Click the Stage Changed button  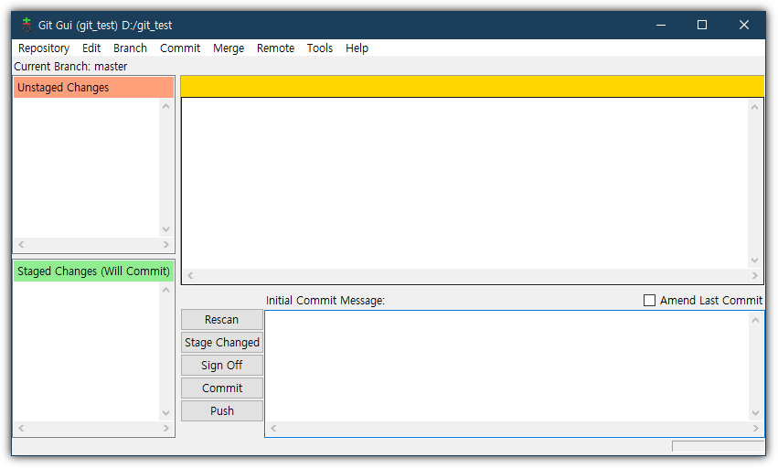coord(222,343)
